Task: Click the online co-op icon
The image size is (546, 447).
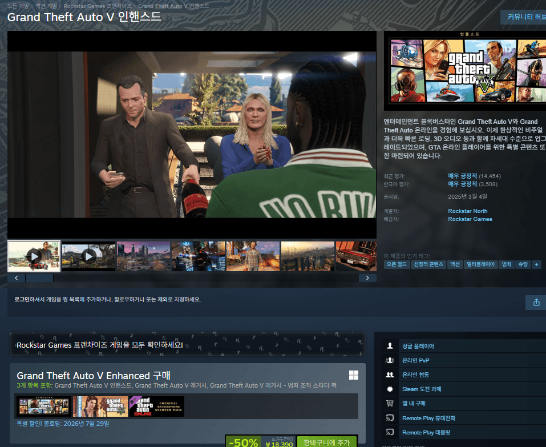Action: click(x=390, y=374)
